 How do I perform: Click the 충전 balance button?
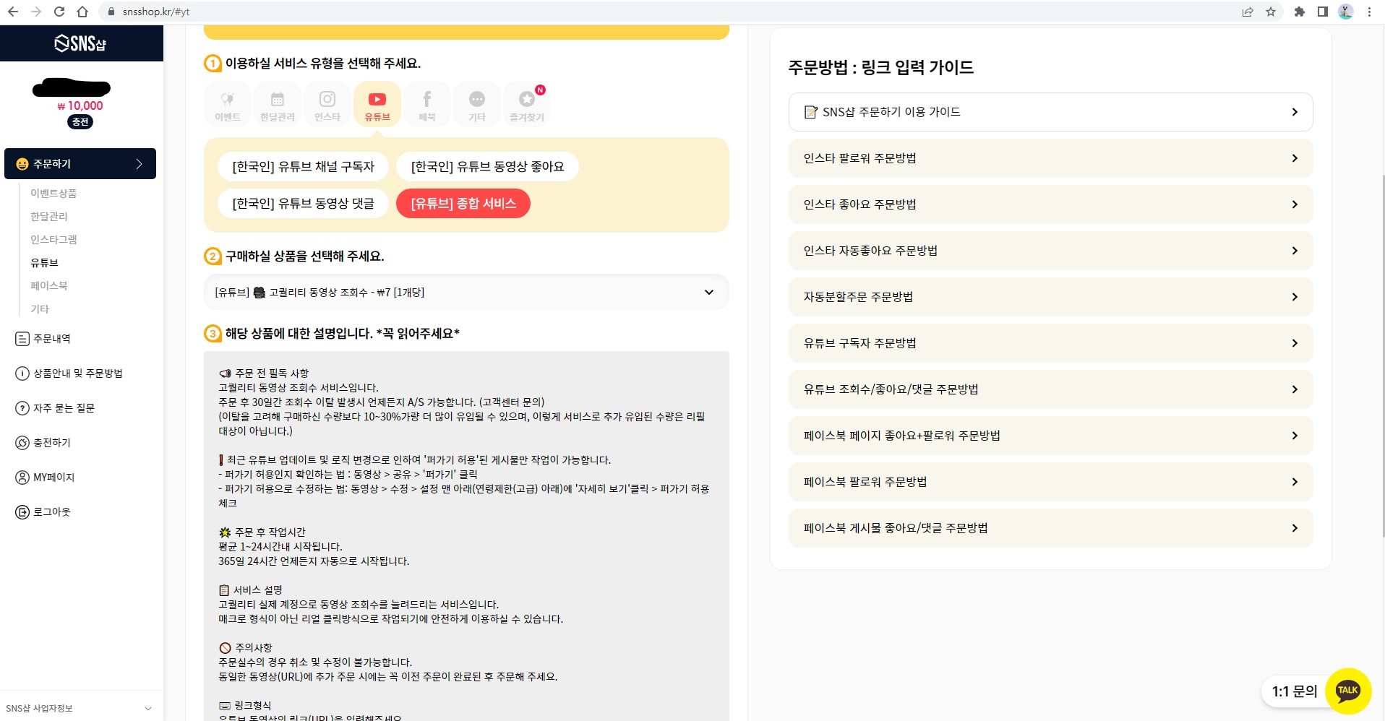pyautogui.click(x=80, y=122)
